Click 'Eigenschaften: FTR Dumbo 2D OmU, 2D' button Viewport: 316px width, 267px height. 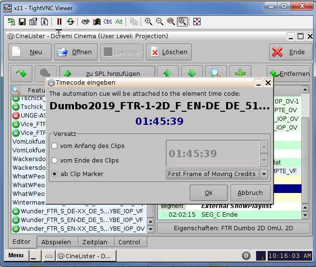(233, 228)
